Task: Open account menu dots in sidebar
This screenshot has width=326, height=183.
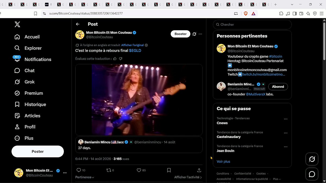Action: (x=65, y=173)
